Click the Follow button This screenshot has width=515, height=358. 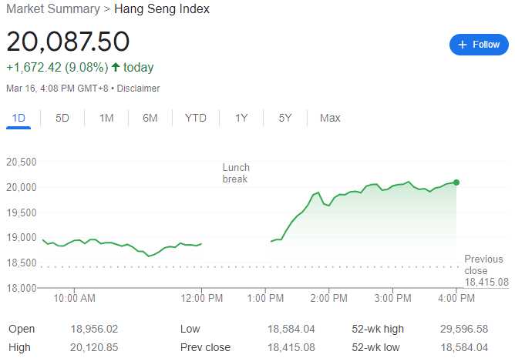point(479,45)
